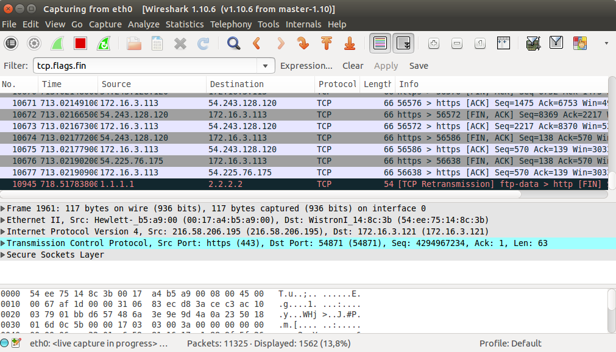Open capture options gear icon
Screen dimensions: 616x352
point(34,43)
